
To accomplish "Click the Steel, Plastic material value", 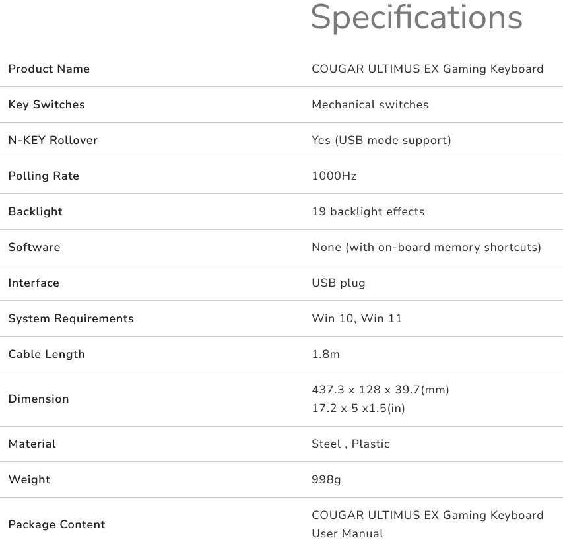I will pos(350,444).
